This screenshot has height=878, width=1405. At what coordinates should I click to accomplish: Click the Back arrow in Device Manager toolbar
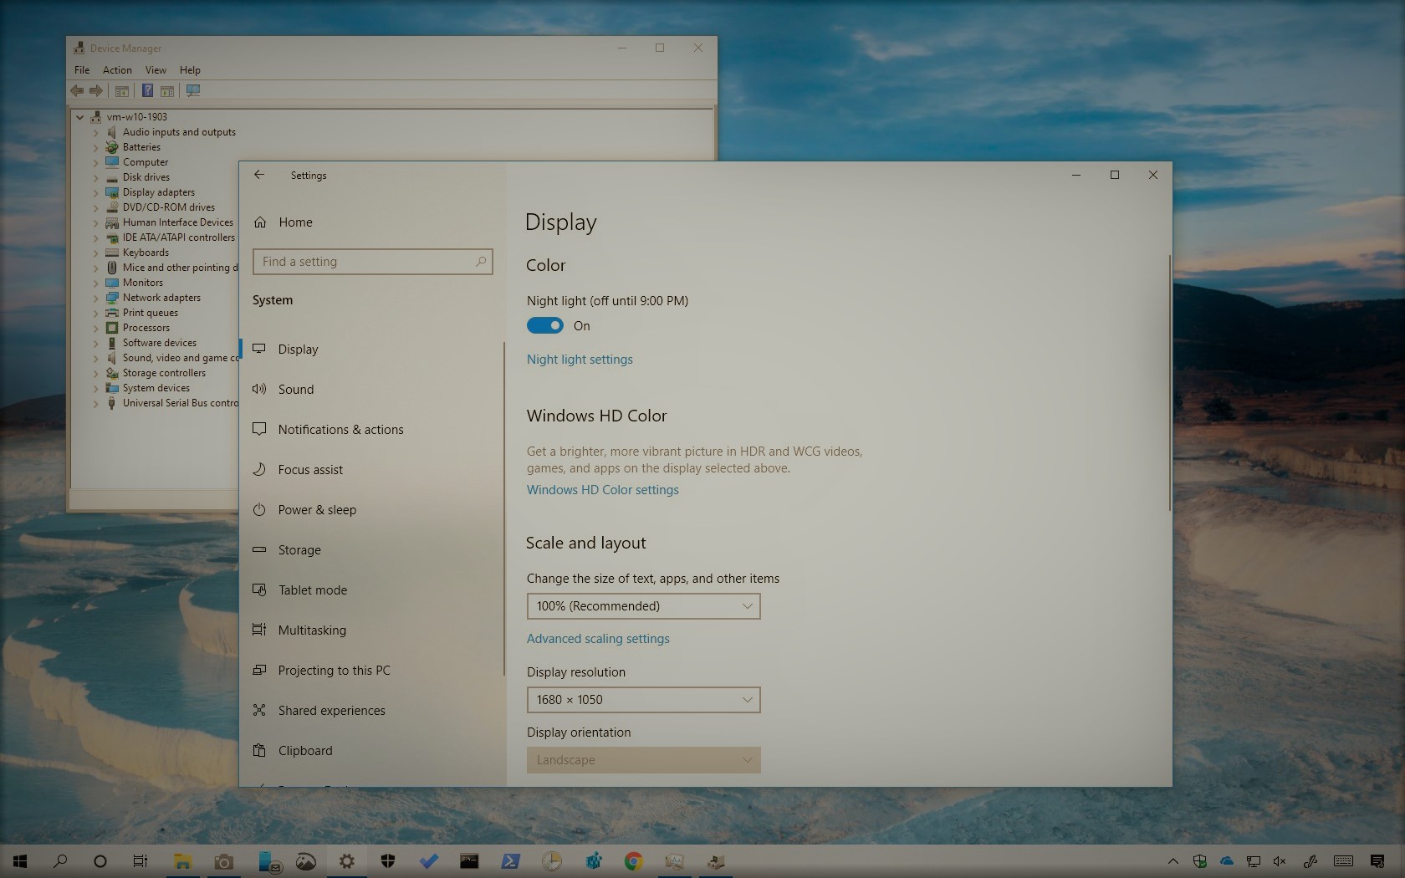(77, 90)
